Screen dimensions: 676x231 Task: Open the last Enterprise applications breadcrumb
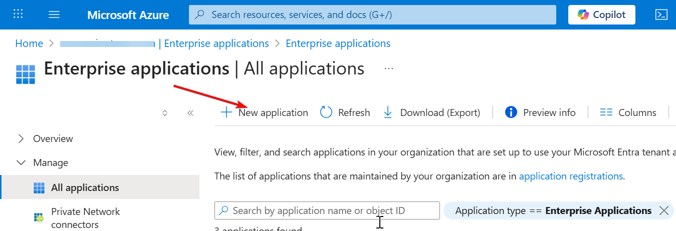click(x=338, y=43)
